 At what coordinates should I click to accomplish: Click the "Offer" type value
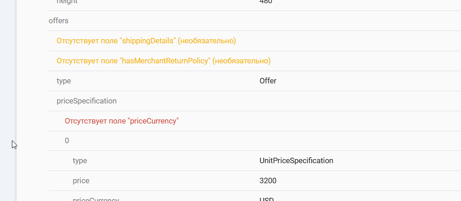(x=268, y=81)
